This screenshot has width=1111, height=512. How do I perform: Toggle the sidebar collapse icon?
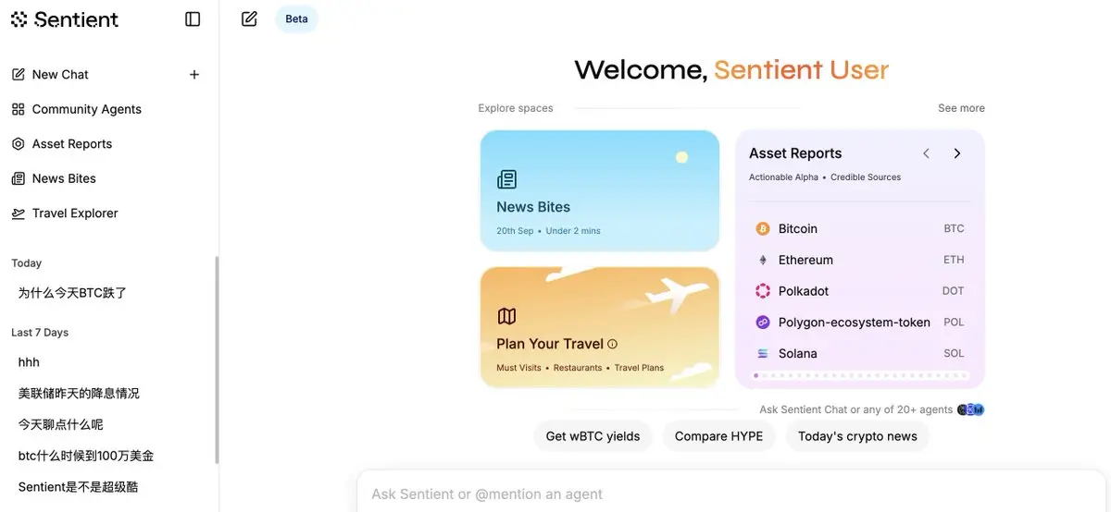pos(193,18)
